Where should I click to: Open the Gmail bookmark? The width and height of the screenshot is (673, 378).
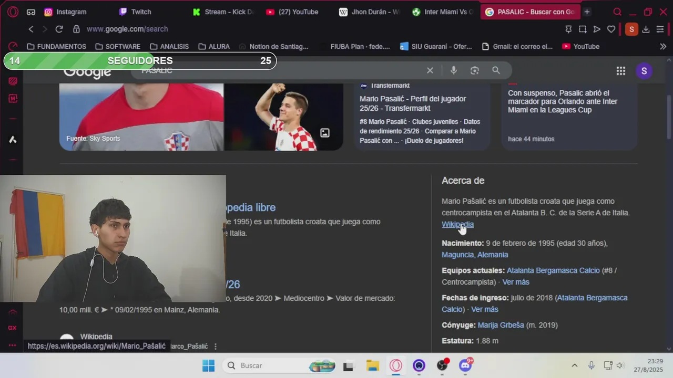click(x=517, y=46)
